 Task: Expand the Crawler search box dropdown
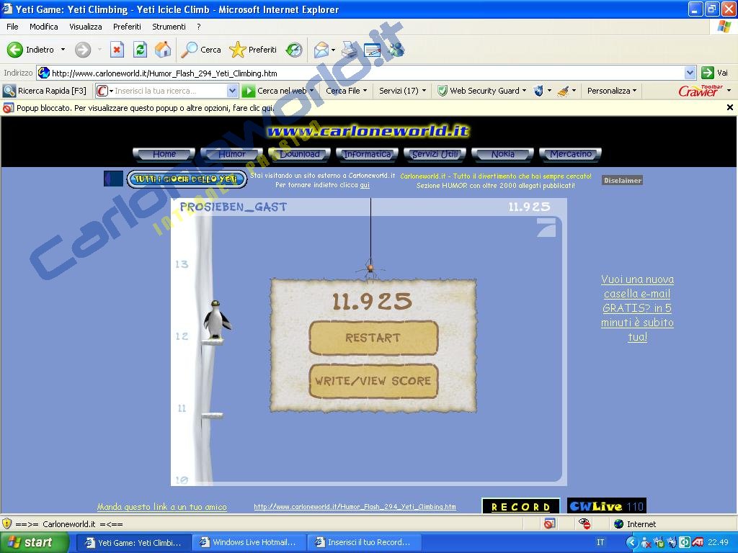[x=232, y=91]
